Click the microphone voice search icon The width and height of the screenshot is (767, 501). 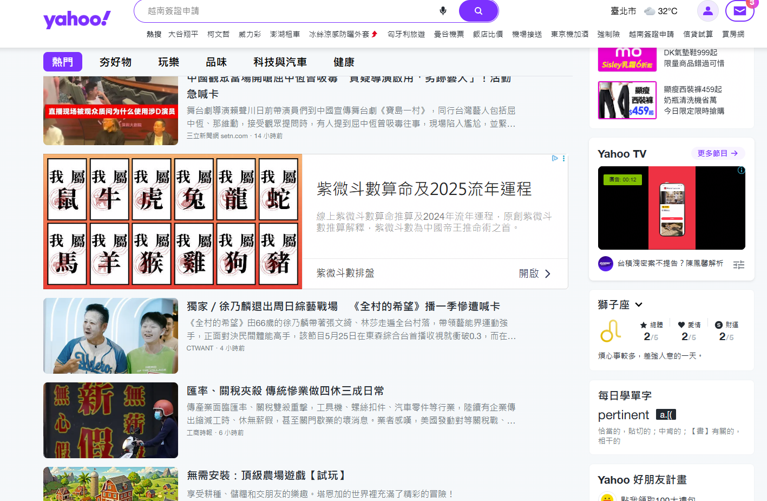coord(443,11)
